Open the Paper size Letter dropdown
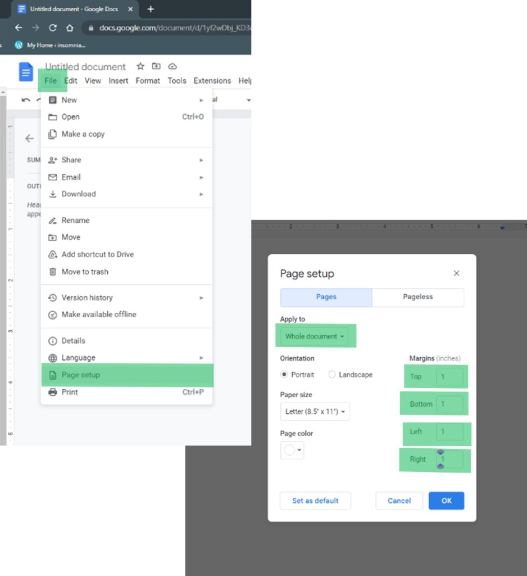 pos(315,412)
